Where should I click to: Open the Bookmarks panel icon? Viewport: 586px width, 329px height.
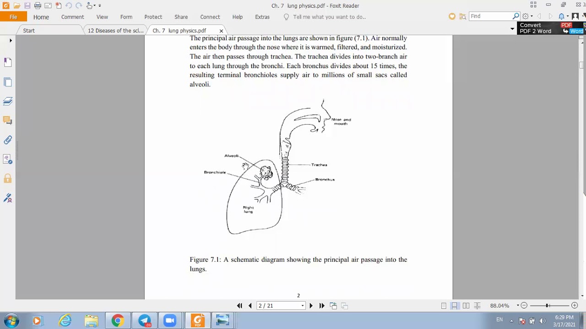[x=8, y=62]
